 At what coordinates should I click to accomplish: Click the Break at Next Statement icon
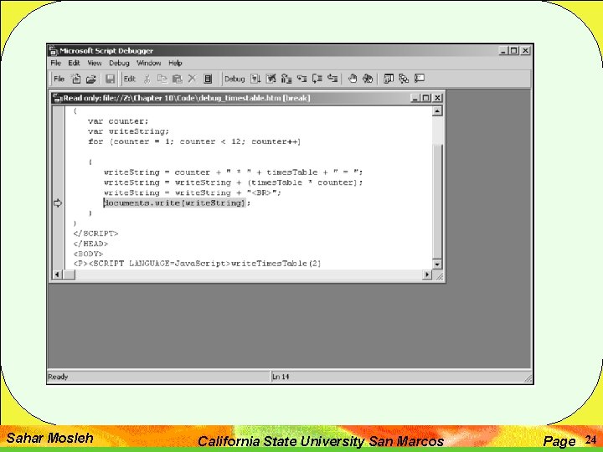(286, 79)
